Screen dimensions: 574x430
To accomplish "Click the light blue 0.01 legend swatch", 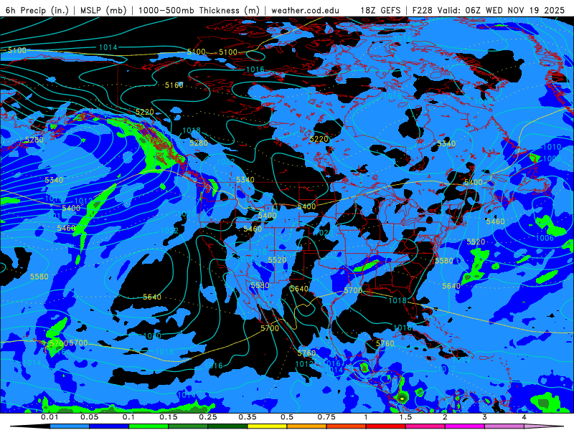I will pyautogui.click(x=70, y=426).
